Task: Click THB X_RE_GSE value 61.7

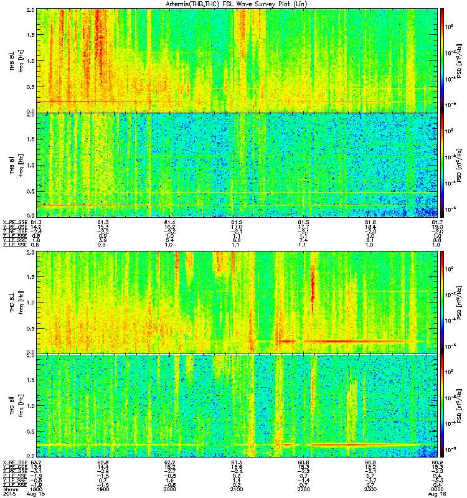Action: coord(437,222)
